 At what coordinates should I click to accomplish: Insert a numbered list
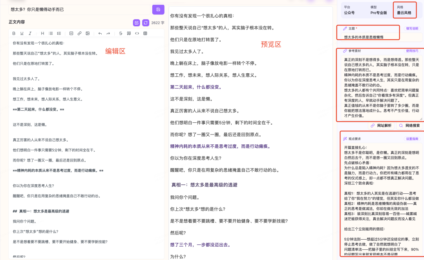coord(59,33)
